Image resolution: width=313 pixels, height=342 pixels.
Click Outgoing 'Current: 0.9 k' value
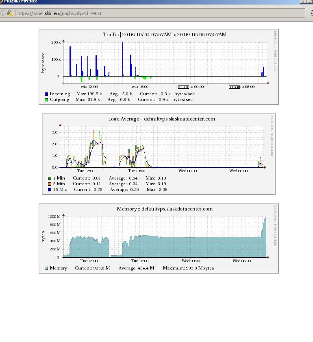pyautogui.click(x=153, y=99)
